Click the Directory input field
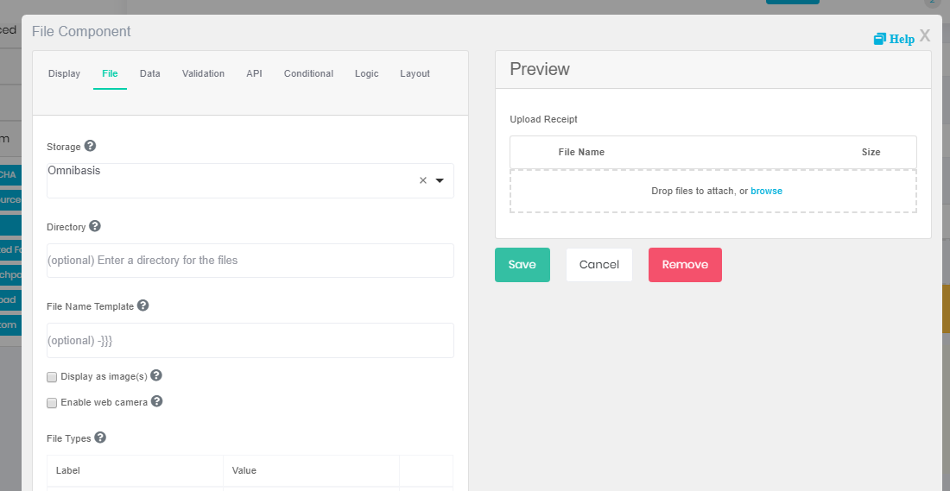 coord(250,261)
